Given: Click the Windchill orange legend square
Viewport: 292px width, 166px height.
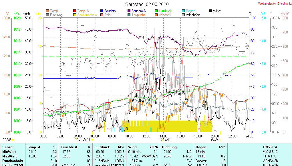Looking at the screenshot, I should point(156,15).
